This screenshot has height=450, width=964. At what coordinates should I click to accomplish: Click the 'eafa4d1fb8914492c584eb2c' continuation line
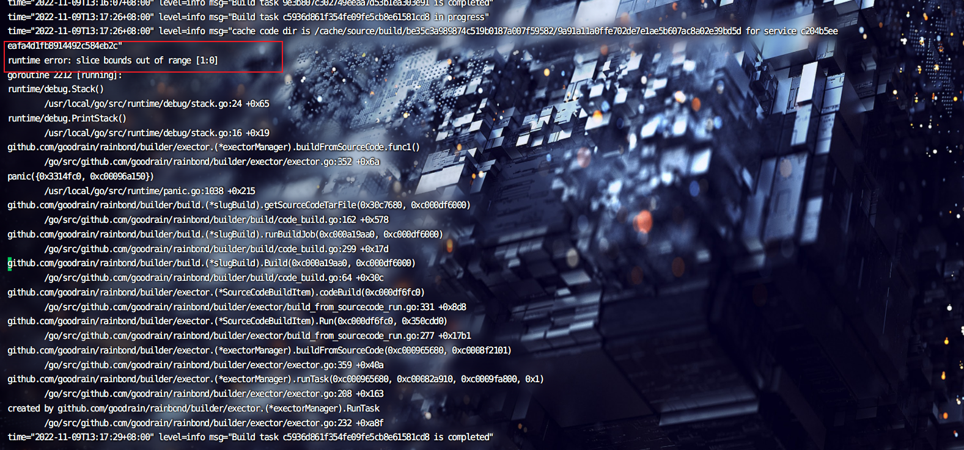[x=65, y=46]
